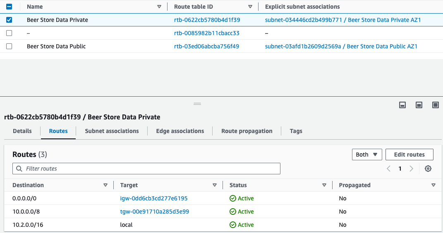Sort routes by Status column arrow
443x233 pixels.
coord(324,185)
